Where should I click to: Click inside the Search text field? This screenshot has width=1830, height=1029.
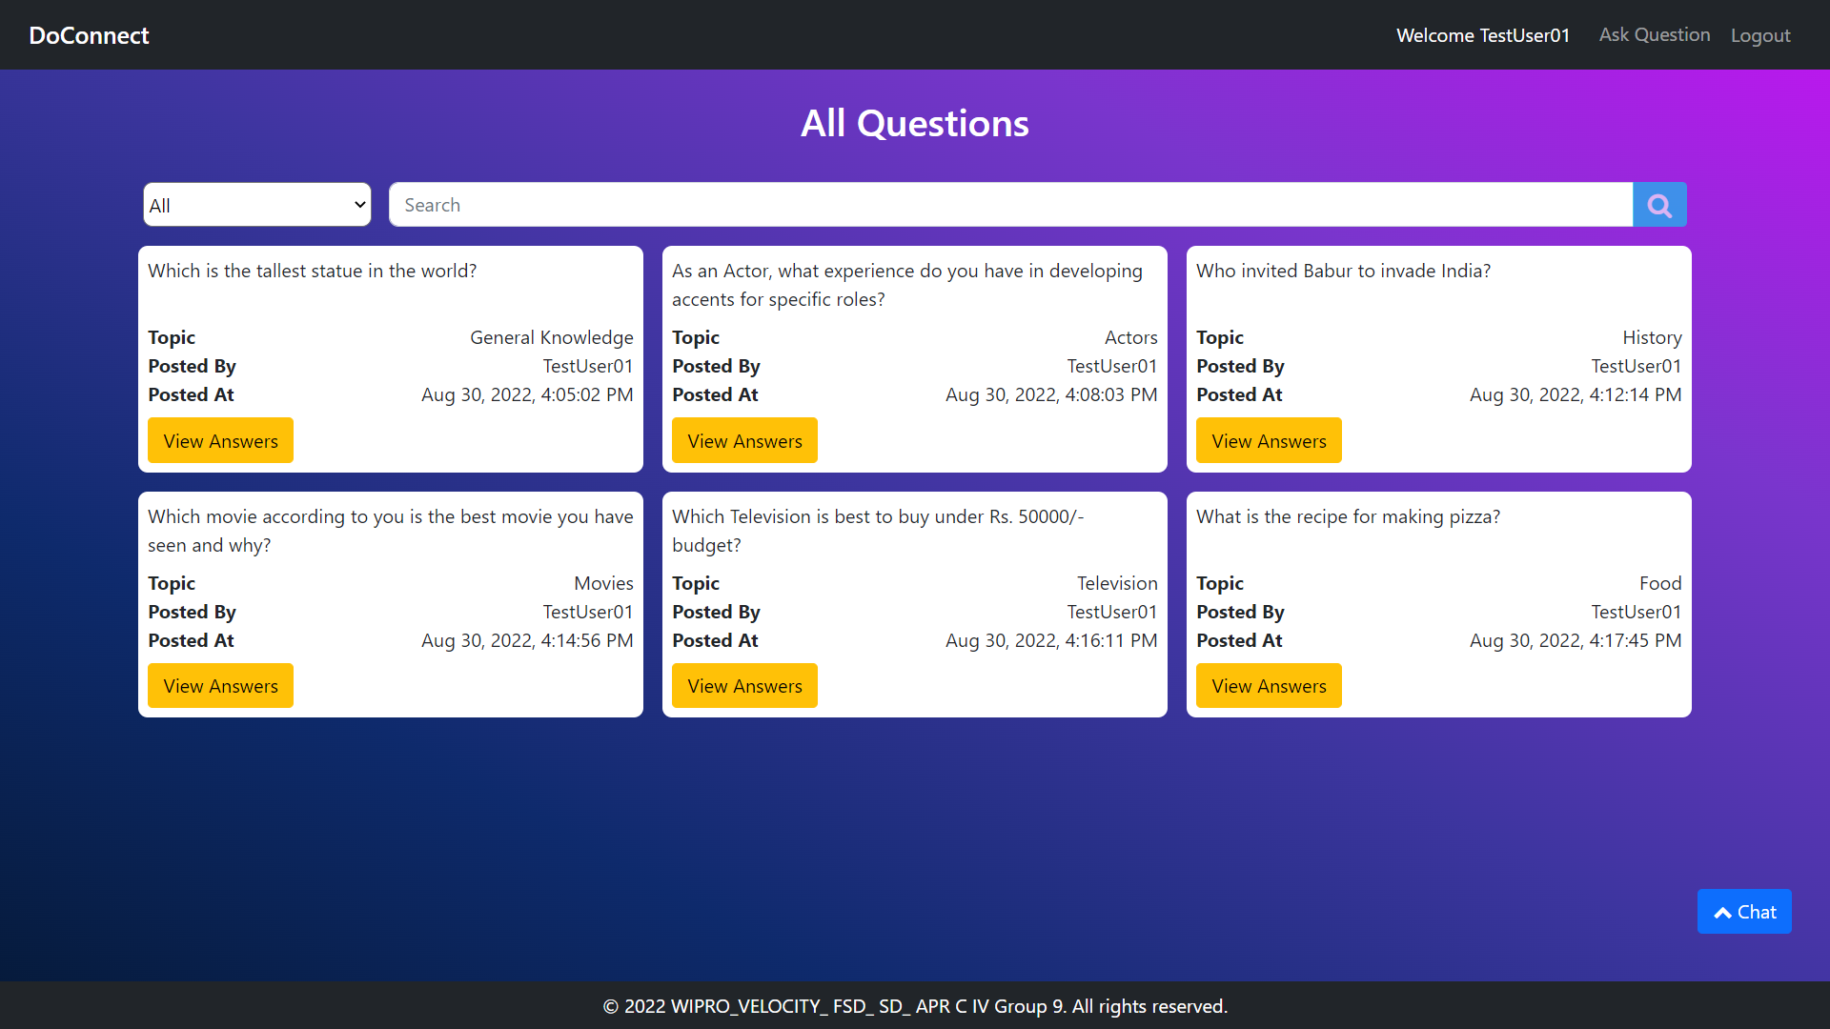click(x=1010, y=205)
